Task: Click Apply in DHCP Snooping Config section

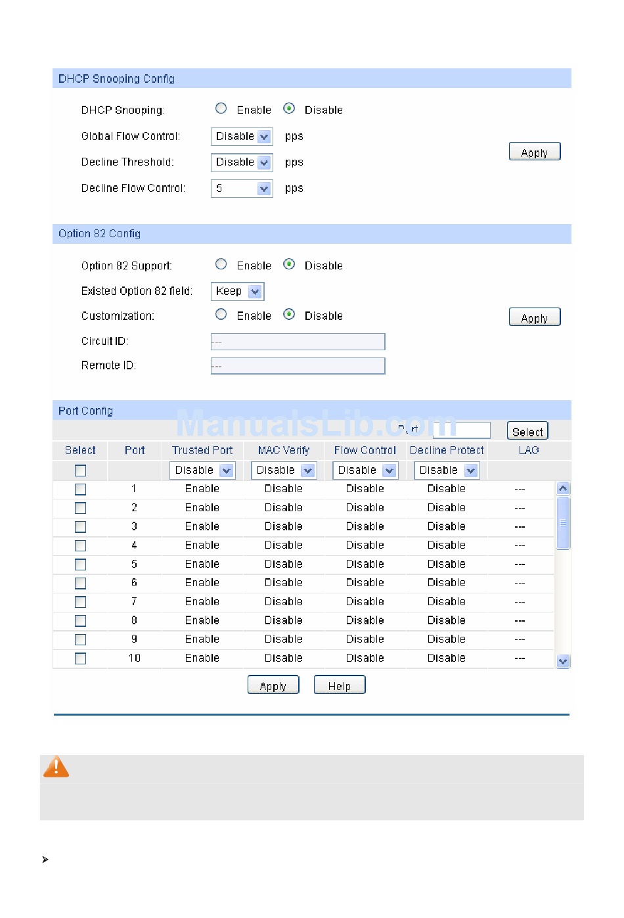Action: click(535, 152)
